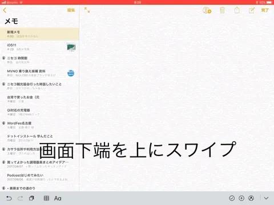Open the 新規メモ note
274x205 pixels.
pyautogui.click(x=39, y=34)
